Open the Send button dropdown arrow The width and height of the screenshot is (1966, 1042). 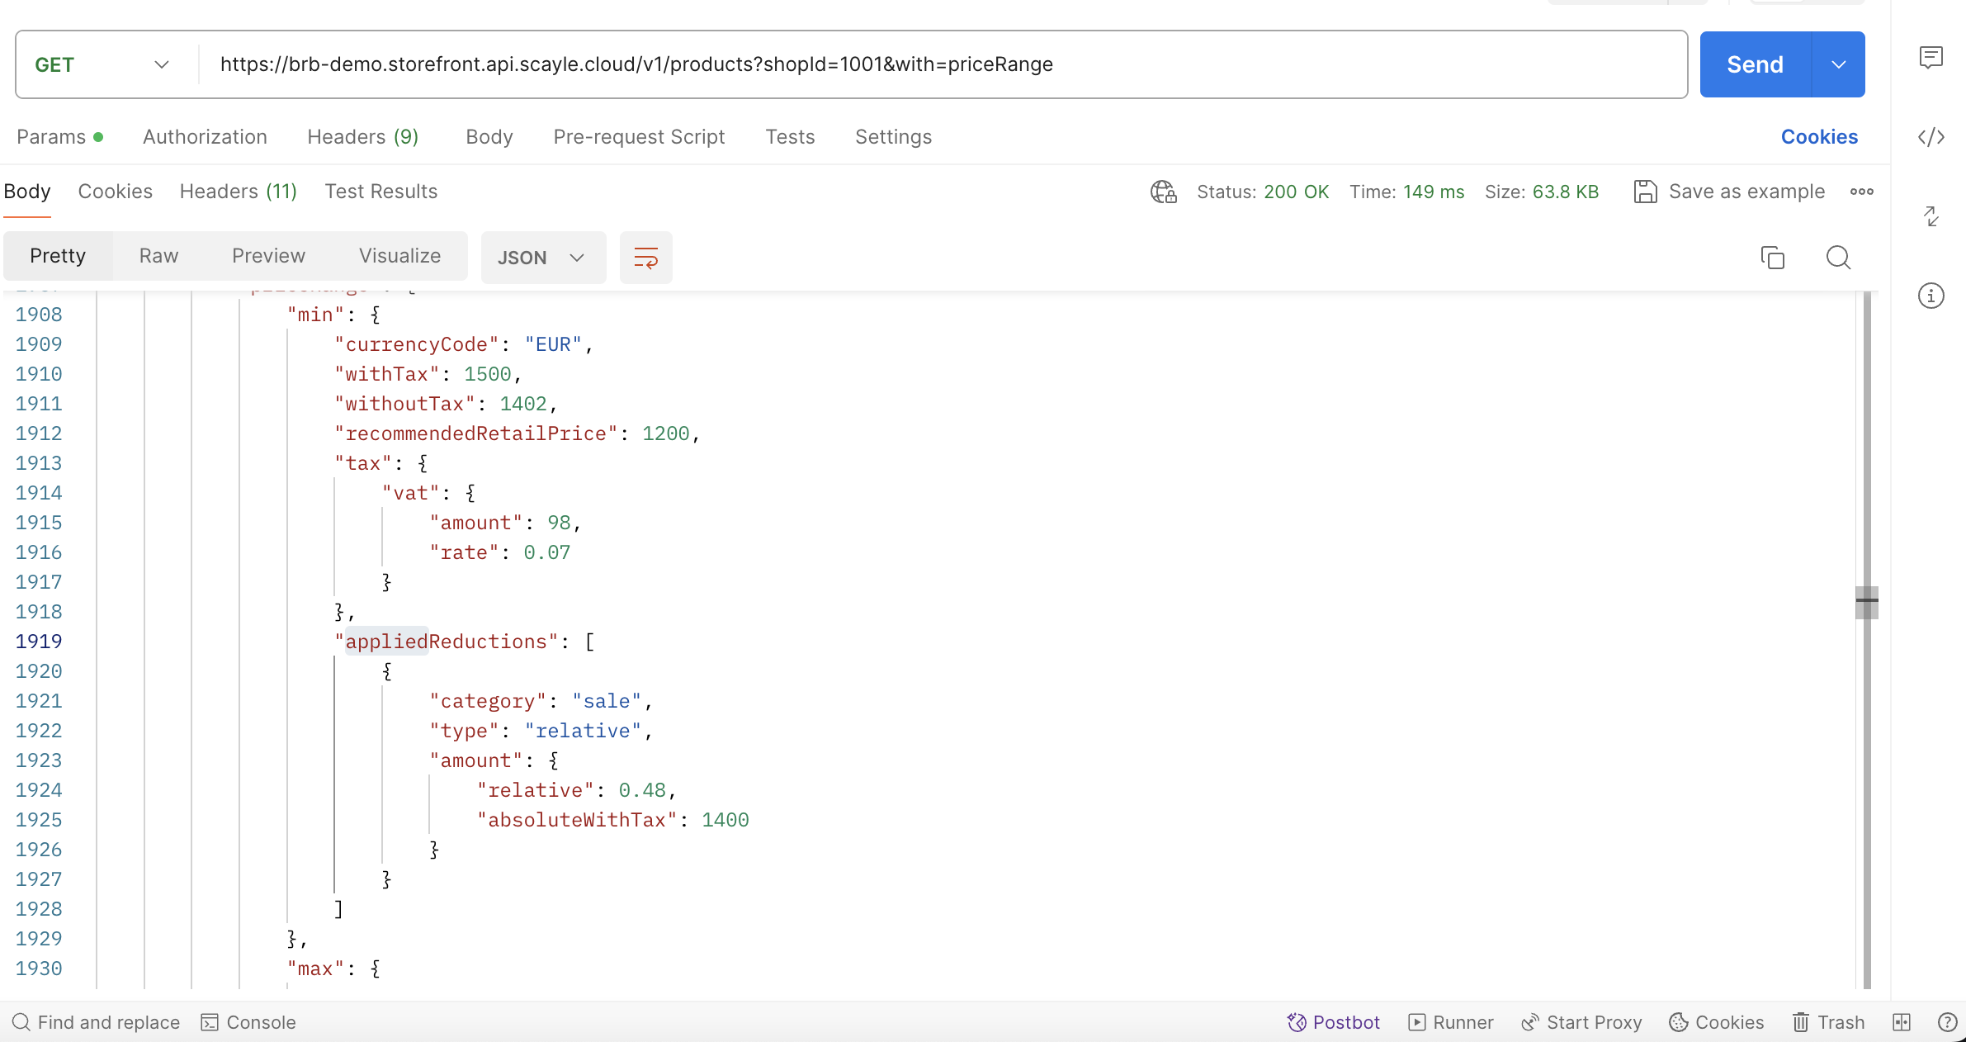[1838, 64]
